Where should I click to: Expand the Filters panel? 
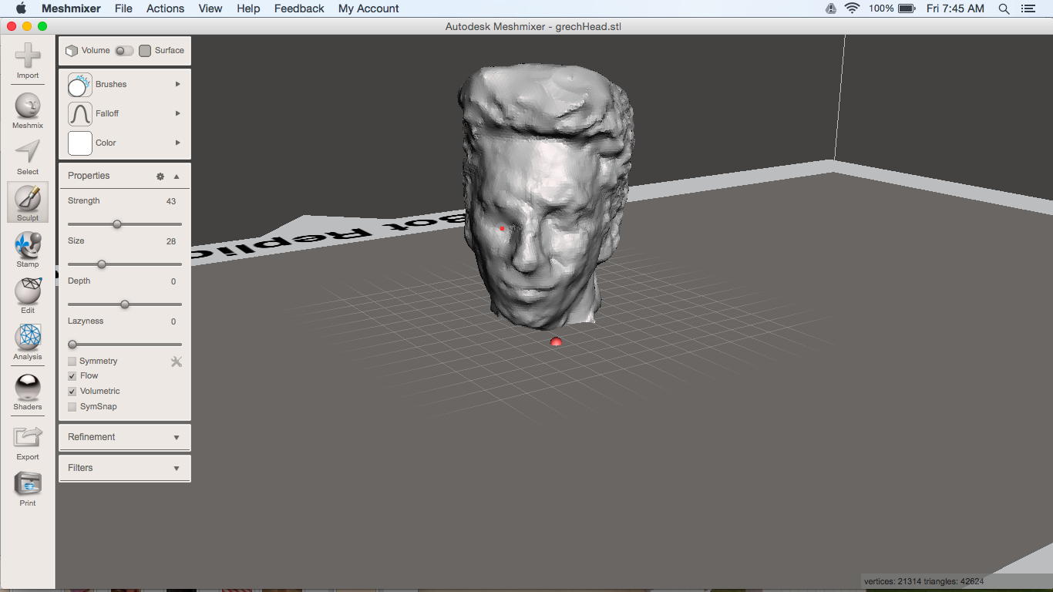[125, 468]
